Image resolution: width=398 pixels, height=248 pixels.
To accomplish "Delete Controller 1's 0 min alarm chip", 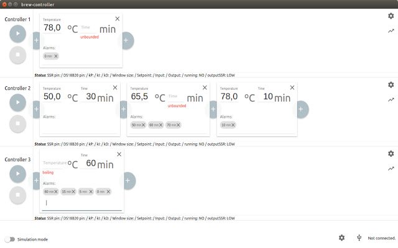I will point(56,56).
